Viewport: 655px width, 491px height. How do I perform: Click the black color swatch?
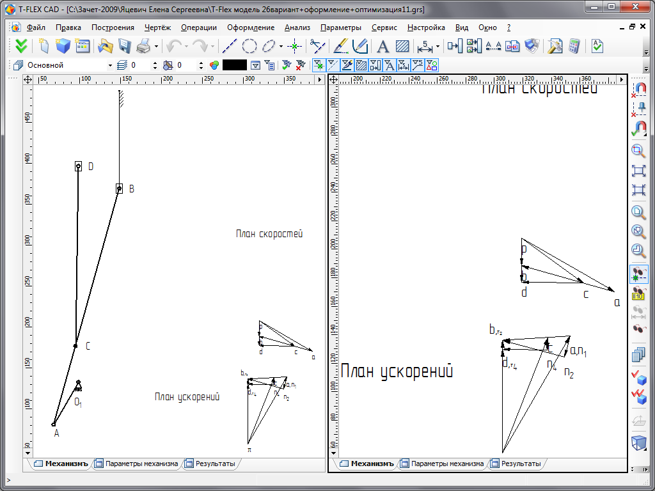click(234, 65)
